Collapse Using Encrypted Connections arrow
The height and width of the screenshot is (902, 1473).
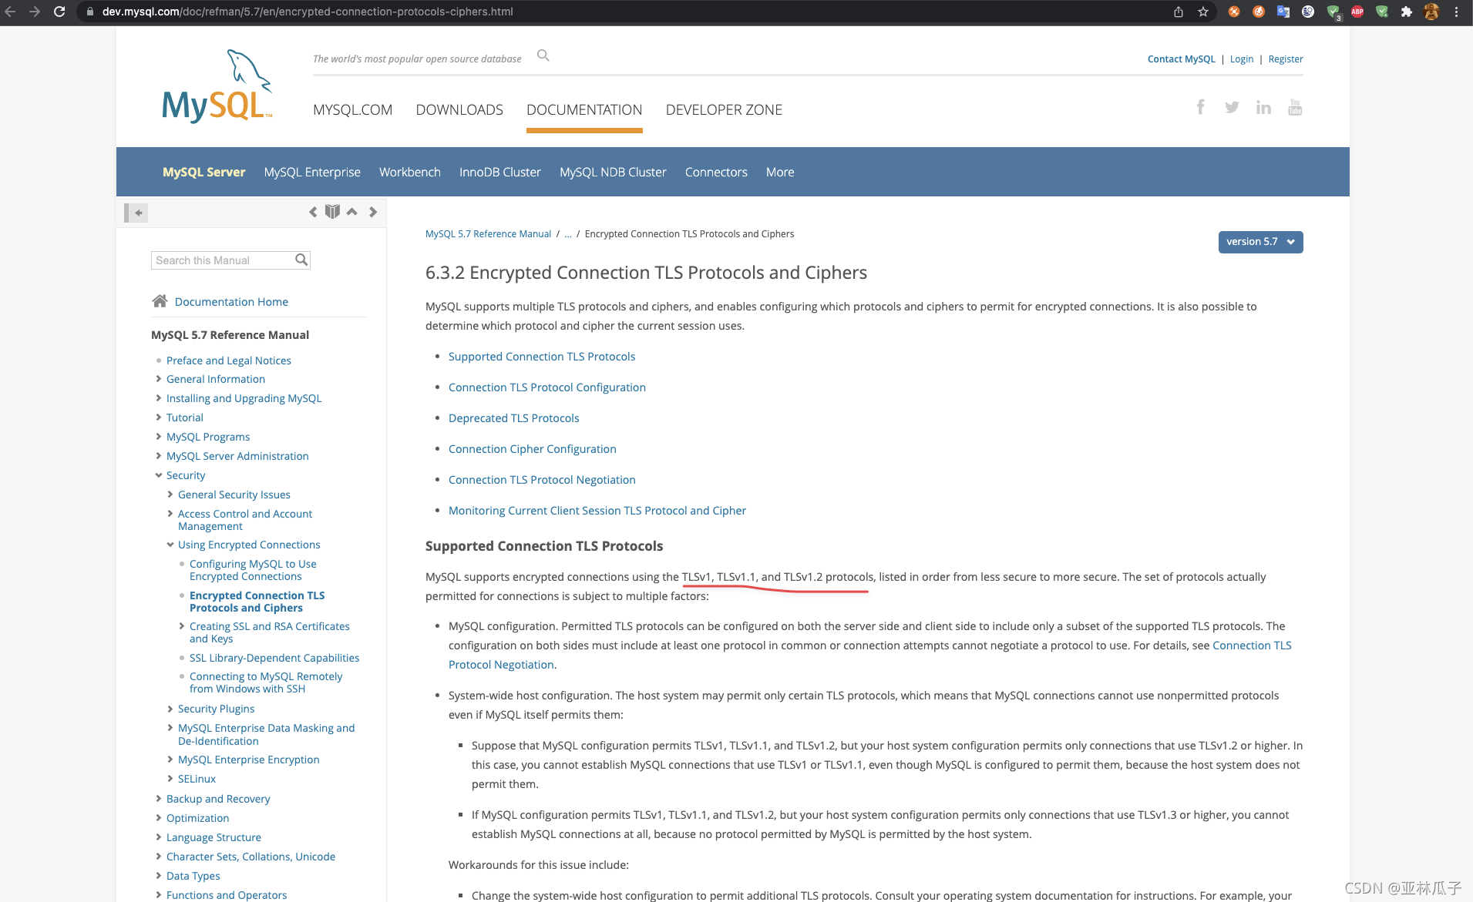click(170, 545)
